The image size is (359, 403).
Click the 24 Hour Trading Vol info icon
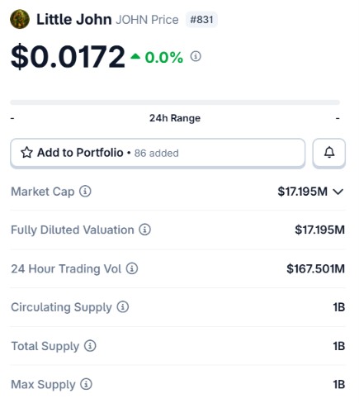(132, 268)
